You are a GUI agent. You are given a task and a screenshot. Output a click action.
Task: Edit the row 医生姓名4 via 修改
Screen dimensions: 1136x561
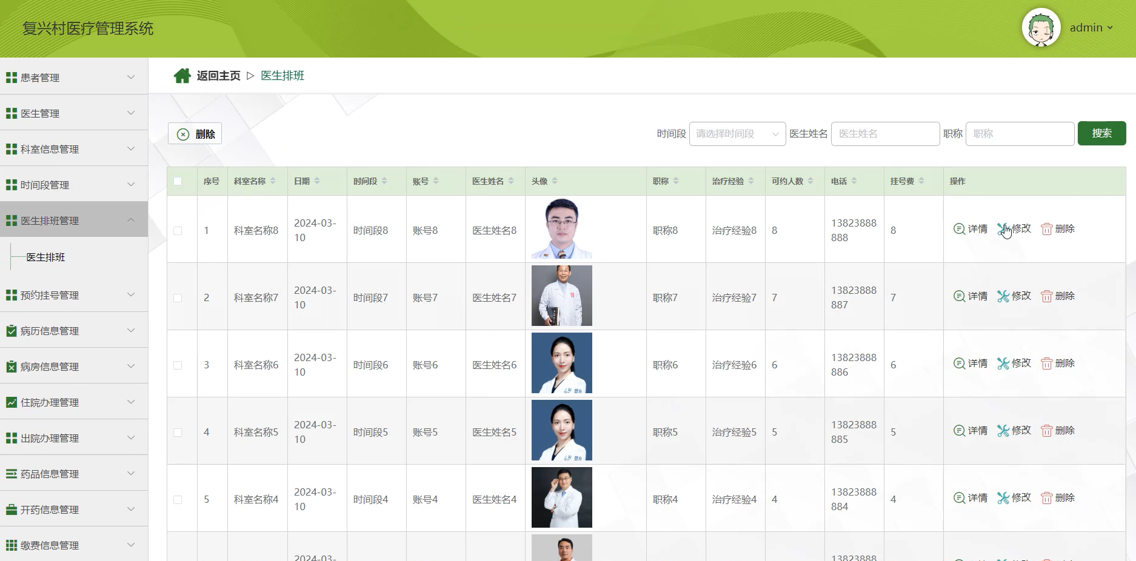1014,498
